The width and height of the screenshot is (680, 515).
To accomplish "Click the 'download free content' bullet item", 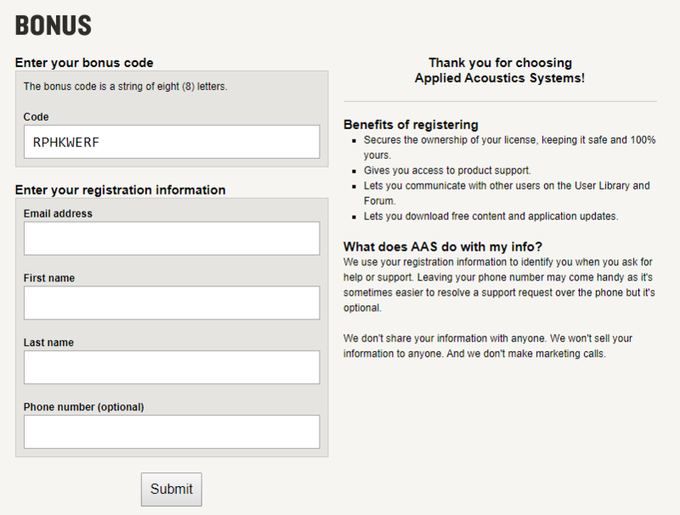I will [490, 217].
